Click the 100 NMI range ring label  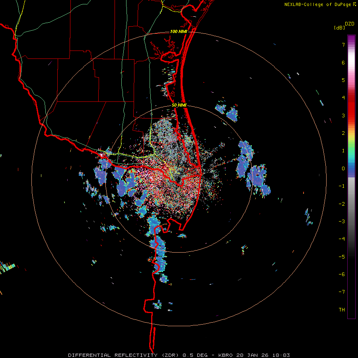(x=179, y=31)
